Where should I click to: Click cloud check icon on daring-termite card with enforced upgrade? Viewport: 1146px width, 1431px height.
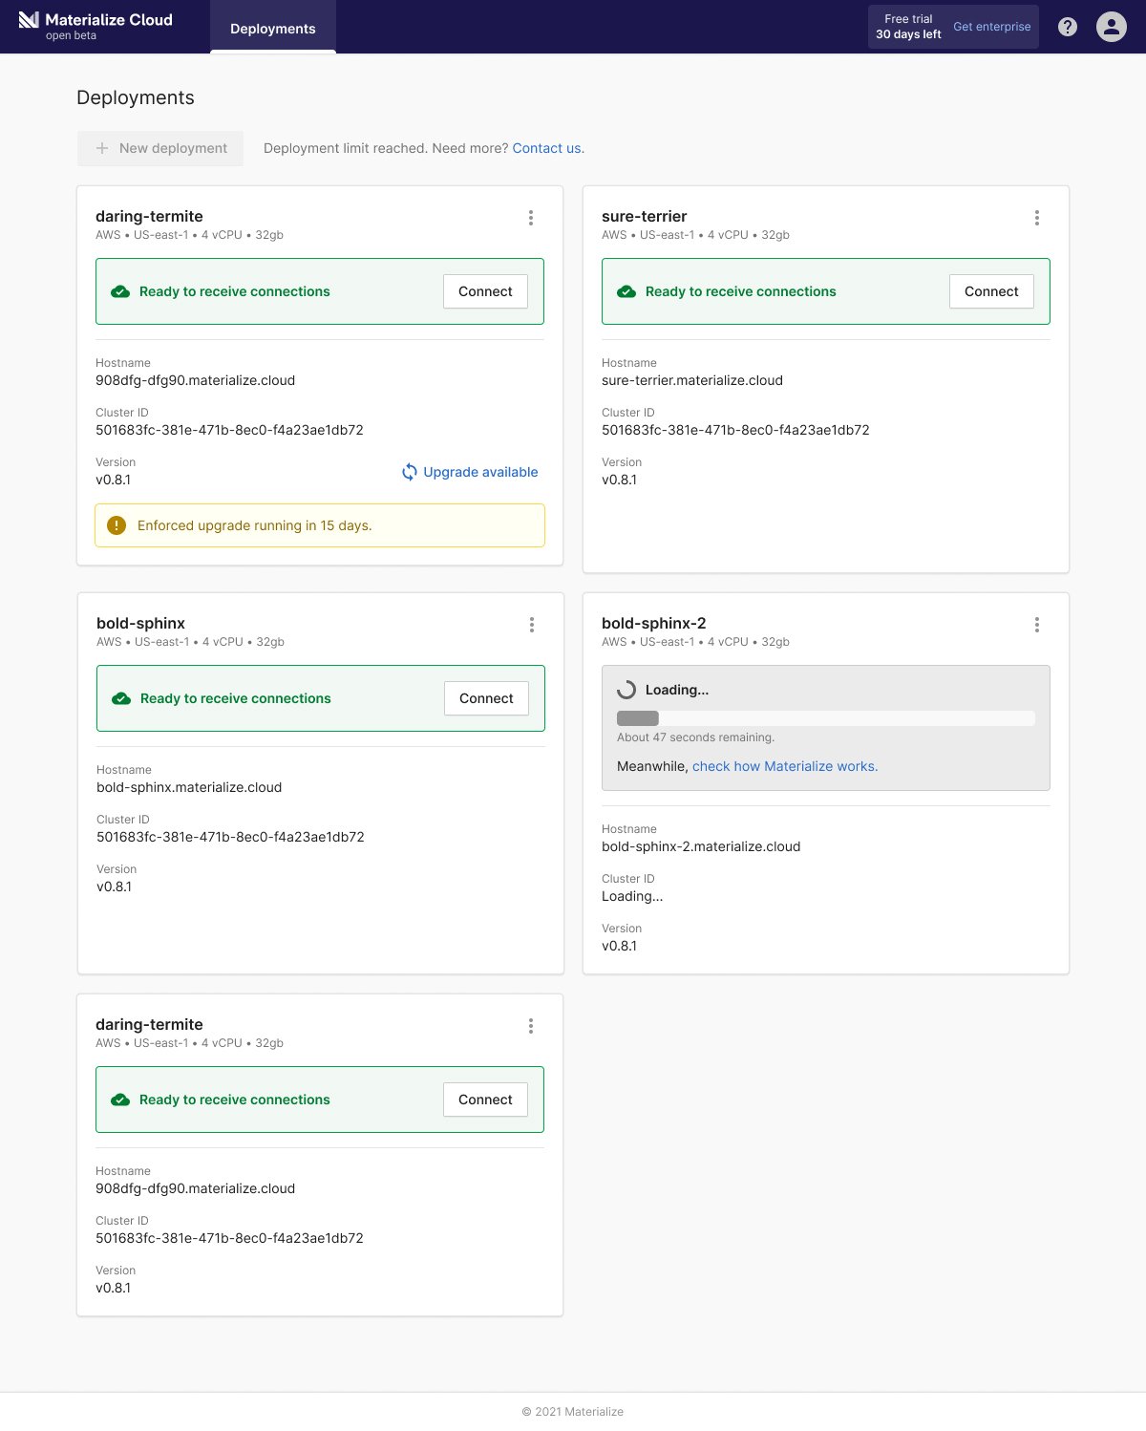[x=120, y=291]
